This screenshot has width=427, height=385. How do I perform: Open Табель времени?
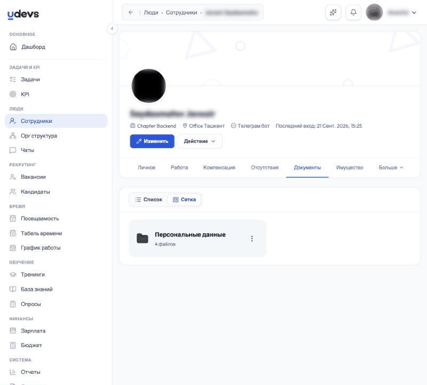56,233
